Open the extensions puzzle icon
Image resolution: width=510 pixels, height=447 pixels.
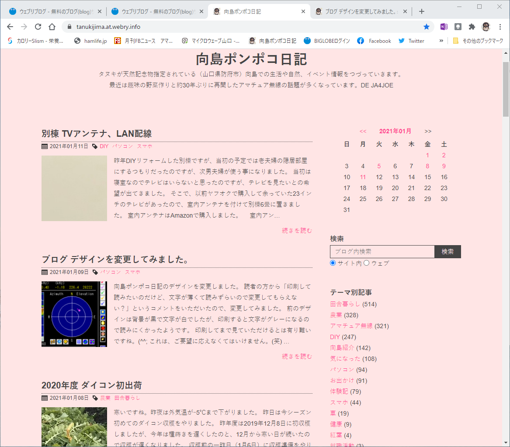[x=472, y=27]
